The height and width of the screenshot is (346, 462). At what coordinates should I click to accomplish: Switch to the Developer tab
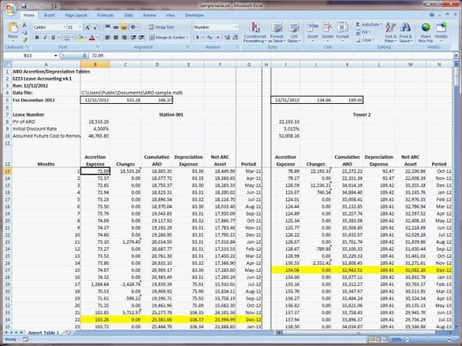click(194, 16)
